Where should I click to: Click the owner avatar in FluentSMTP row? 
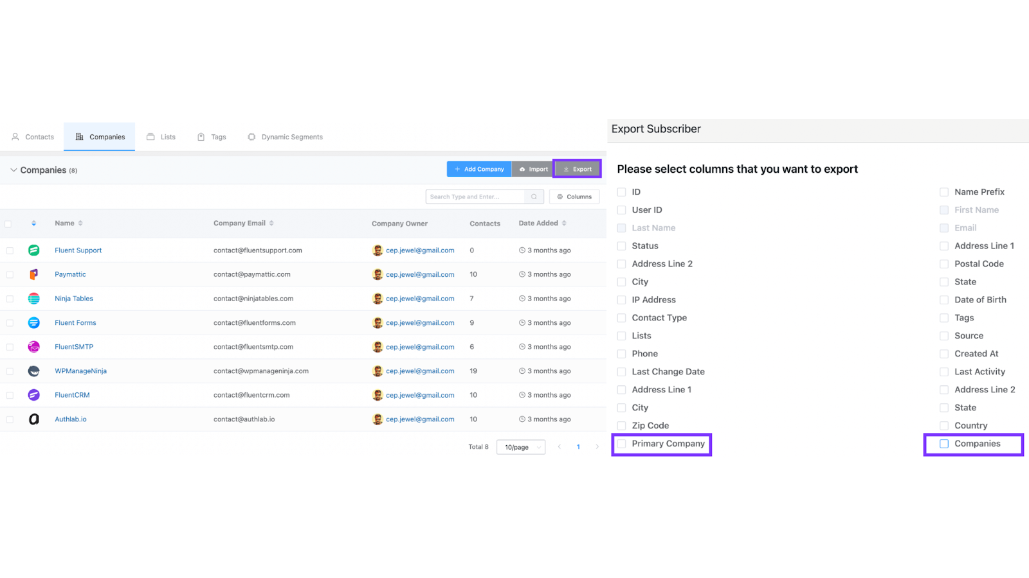tap(378, 347)
